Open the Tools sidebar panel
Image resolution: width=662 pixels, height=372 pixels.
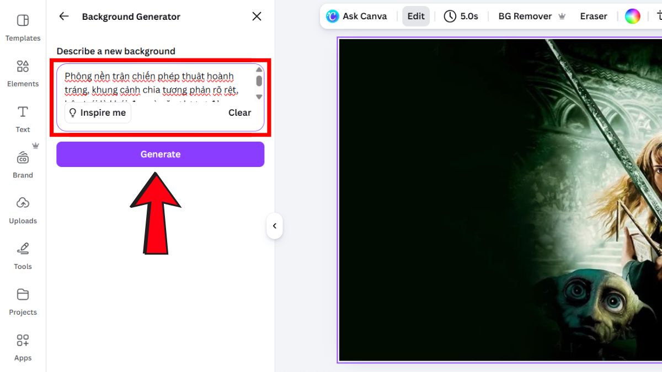tap(23, 256)
